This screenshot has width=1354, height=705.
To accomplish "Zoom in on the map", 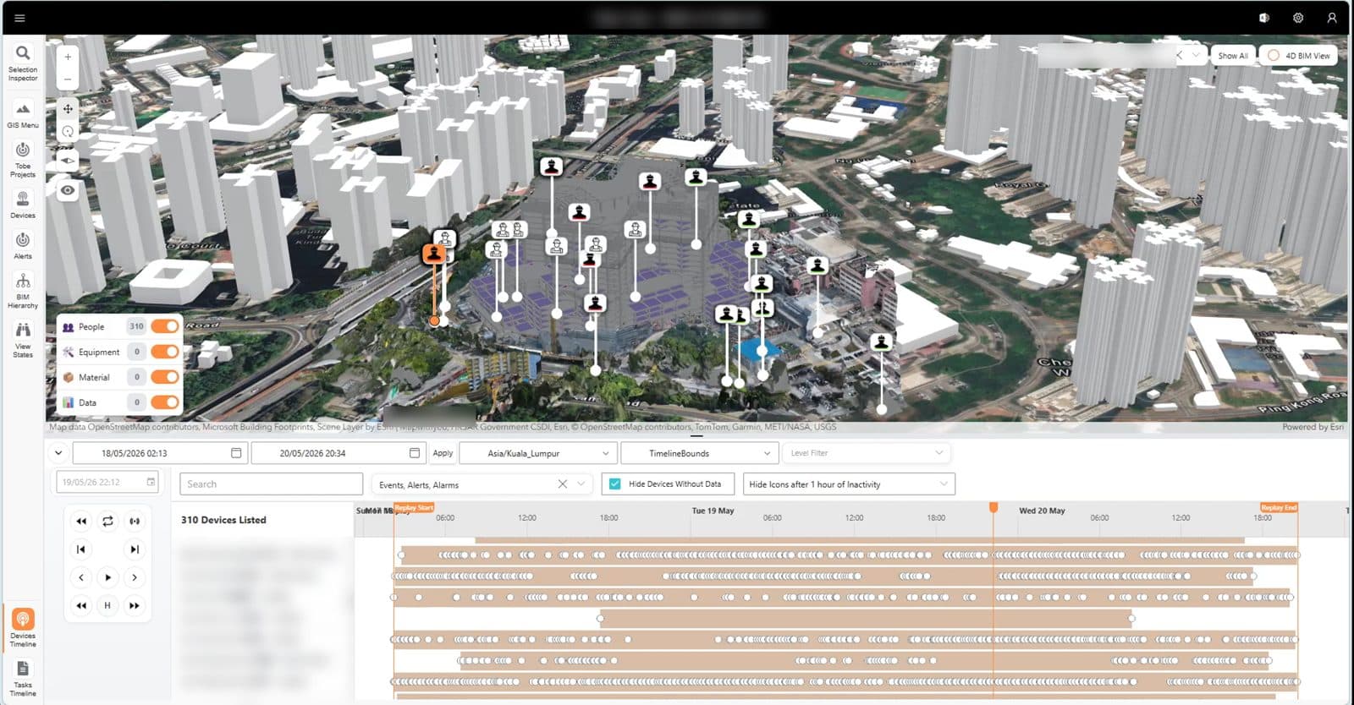I will point(68,57).
